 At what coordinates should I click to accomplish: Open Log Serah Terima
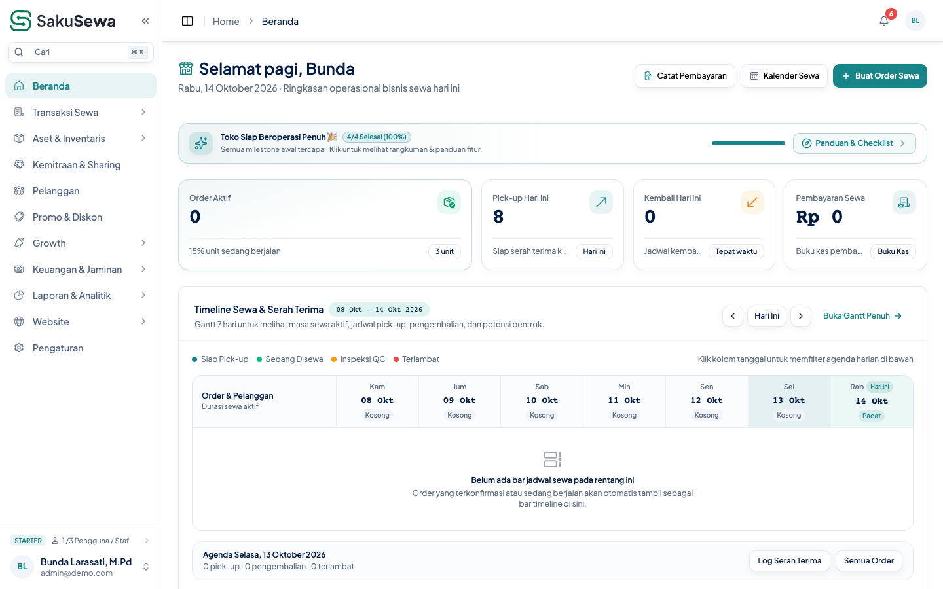[x=790, y=561]
